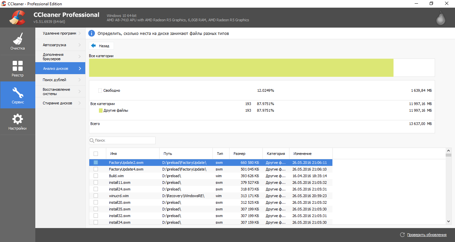
Task: Click the CCleaner logo icon
Action: coord(18,18)
